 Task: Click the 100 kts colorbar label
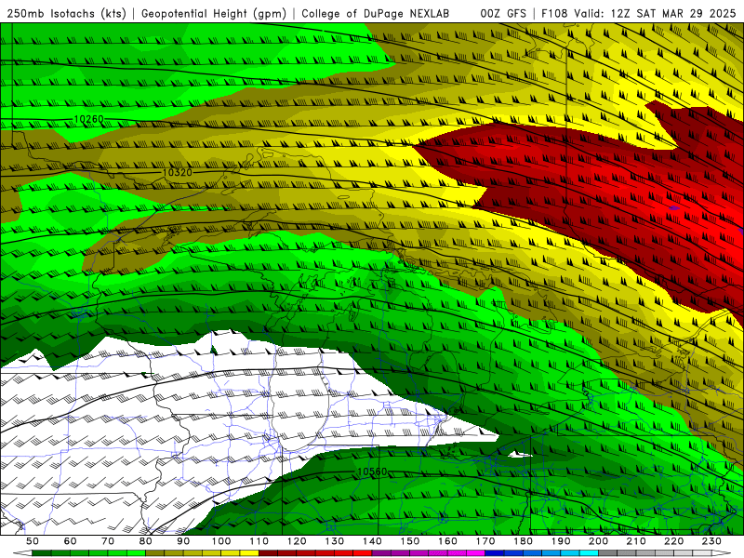click(221, 541)
